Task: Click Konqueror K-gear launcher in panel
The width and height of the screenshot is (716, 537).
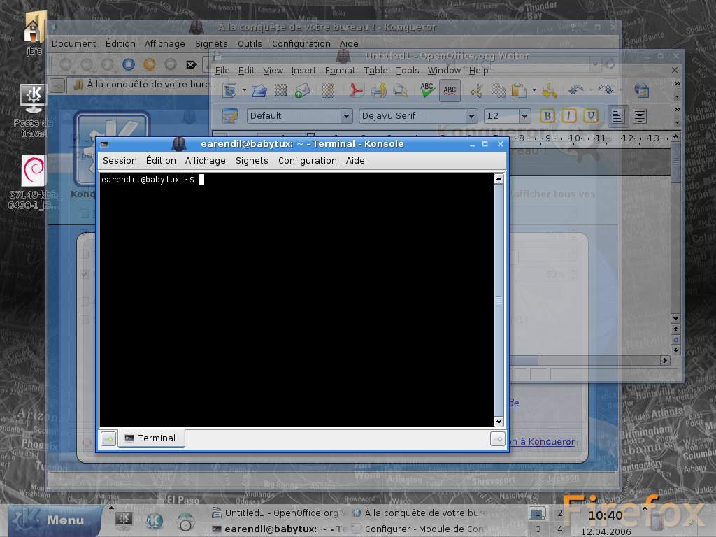Action: click(x=155, y=520)
